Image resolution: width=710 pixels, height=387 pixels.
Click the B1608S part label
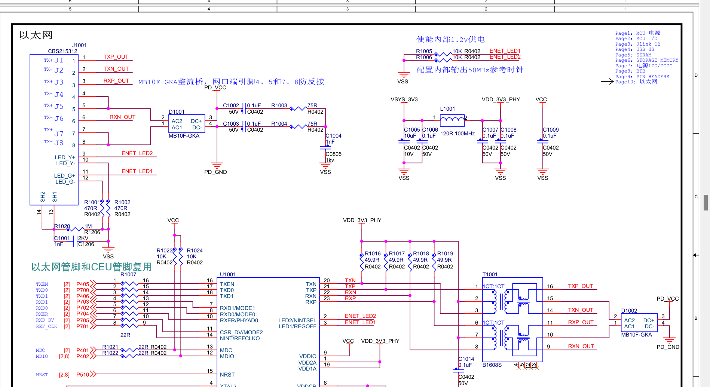(492, 365)
